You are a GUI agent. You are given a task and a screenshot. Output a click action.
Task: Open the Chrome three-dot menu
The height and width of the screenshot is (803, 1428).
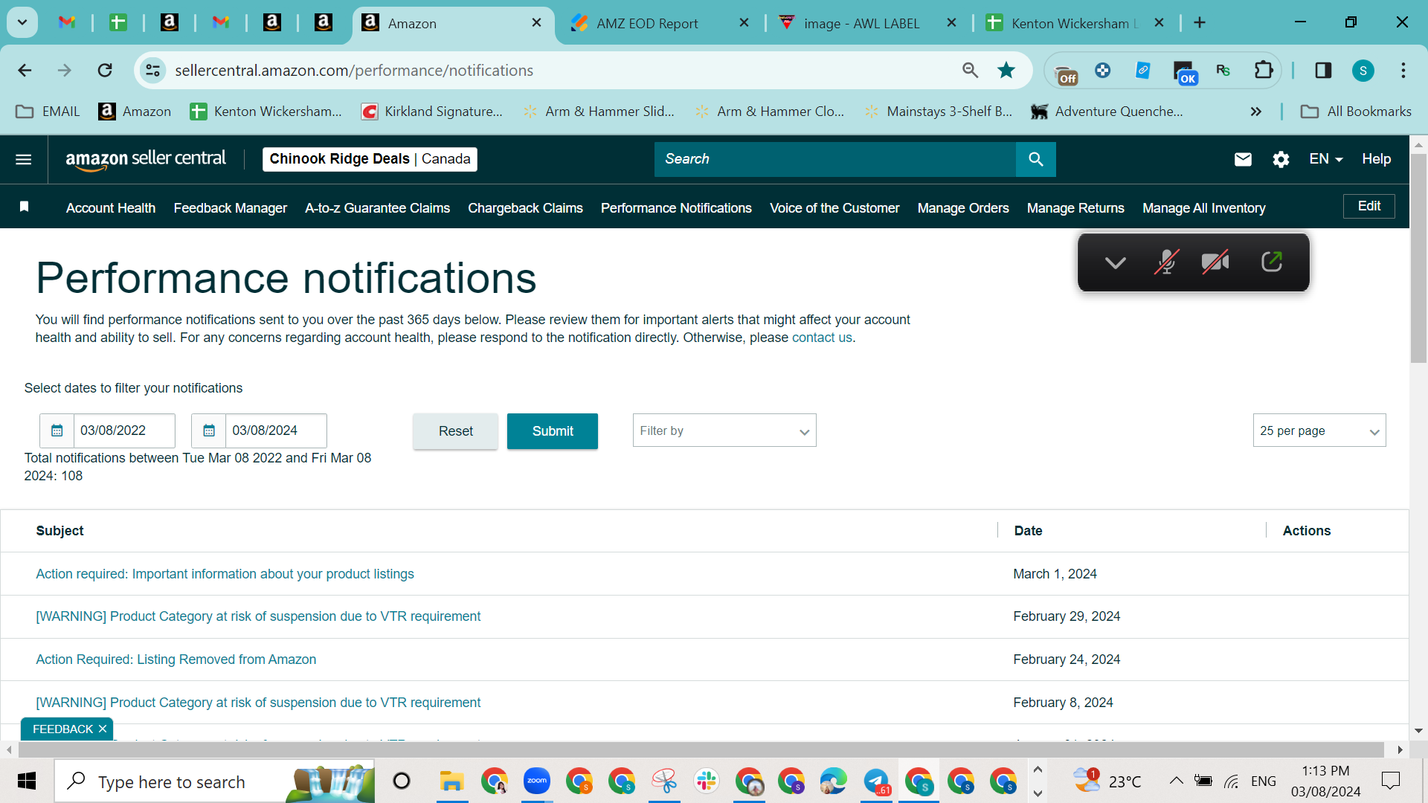[1403, 71]
